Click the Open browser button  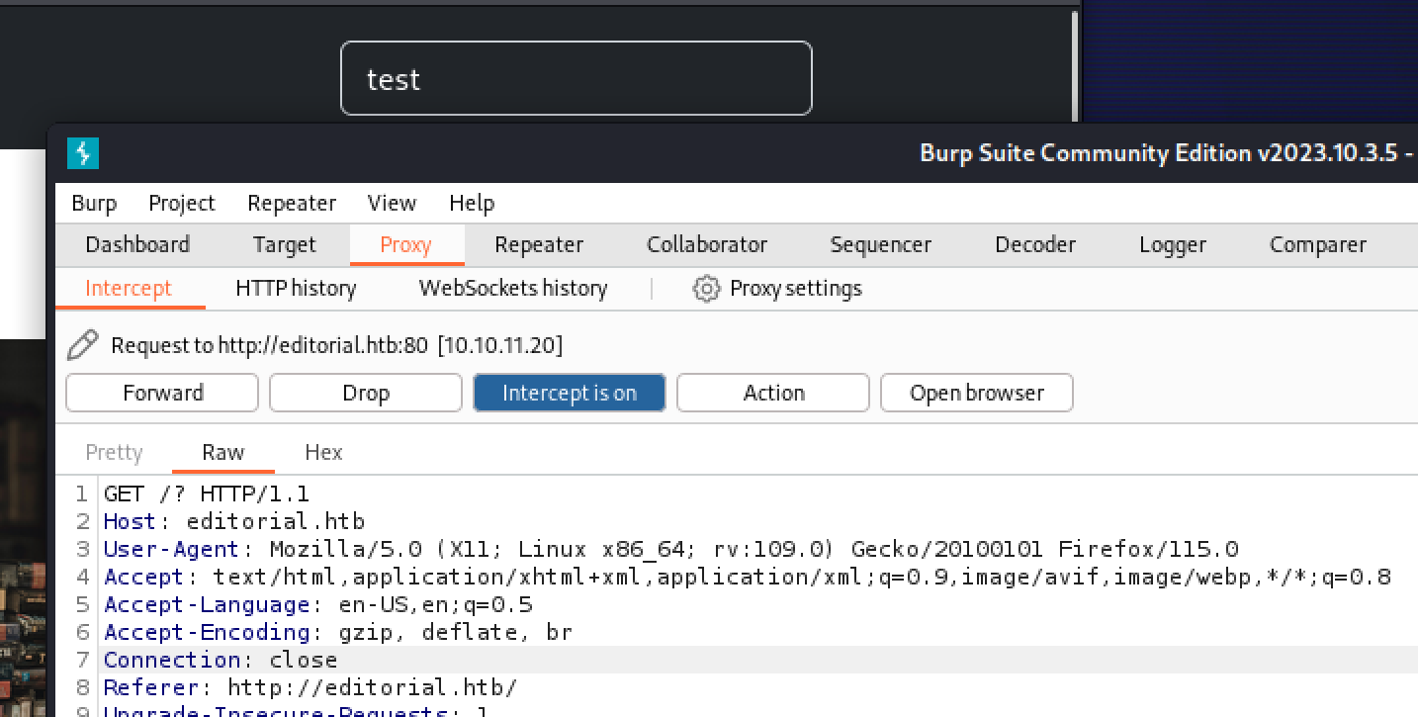976,393
